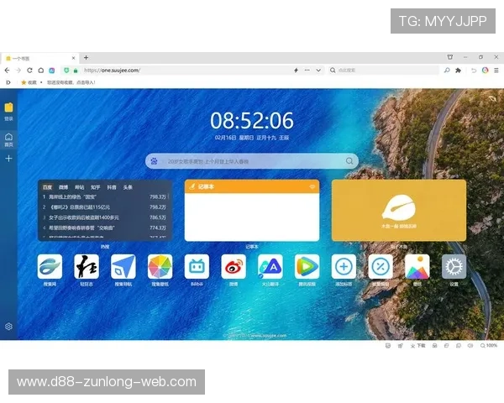Viewport: 504px width, 403px height.
Task: Click the colorful circle icon beside the menu
Action: [x=485, y=70]
